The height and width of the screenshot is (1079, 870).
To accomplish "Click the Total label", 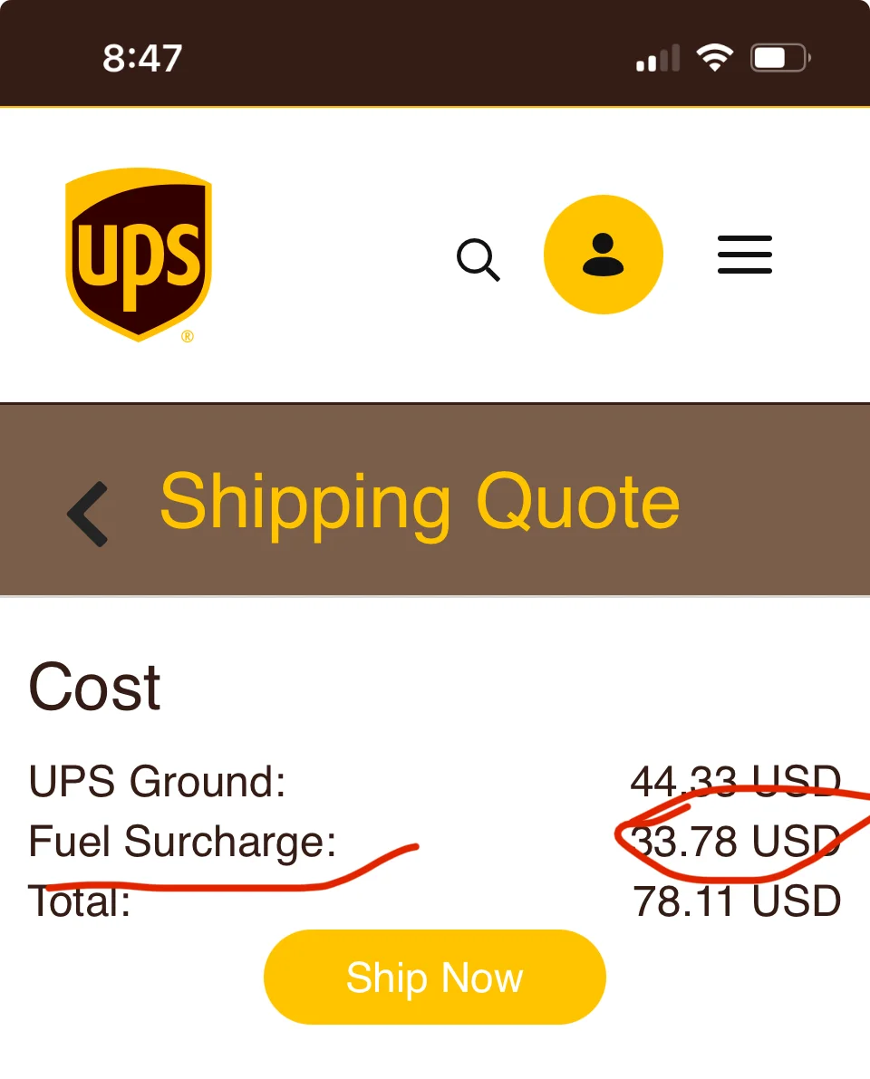I will pyautogui.click(x=80, y=902).
